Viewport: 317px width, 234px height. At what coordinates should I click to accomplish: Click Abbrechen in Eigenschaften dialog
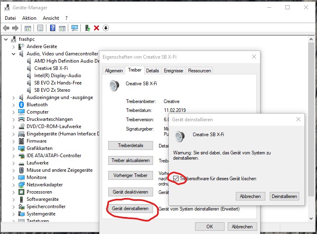click(x=242, y=226)
